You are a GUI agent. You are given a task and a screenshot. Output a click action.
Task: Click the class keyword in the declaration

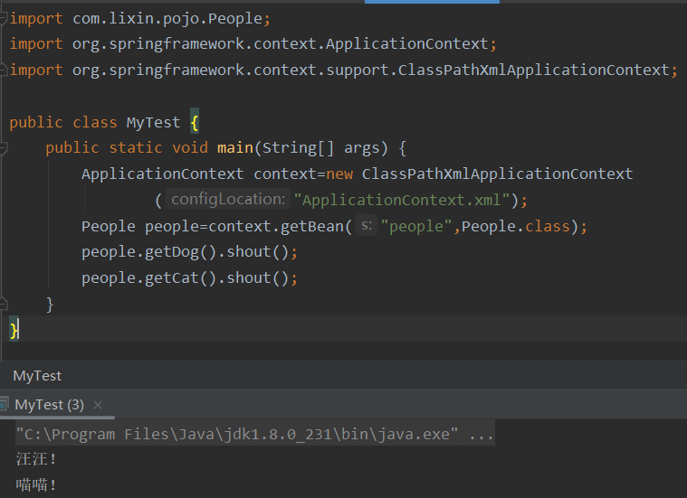coord(95,122)
